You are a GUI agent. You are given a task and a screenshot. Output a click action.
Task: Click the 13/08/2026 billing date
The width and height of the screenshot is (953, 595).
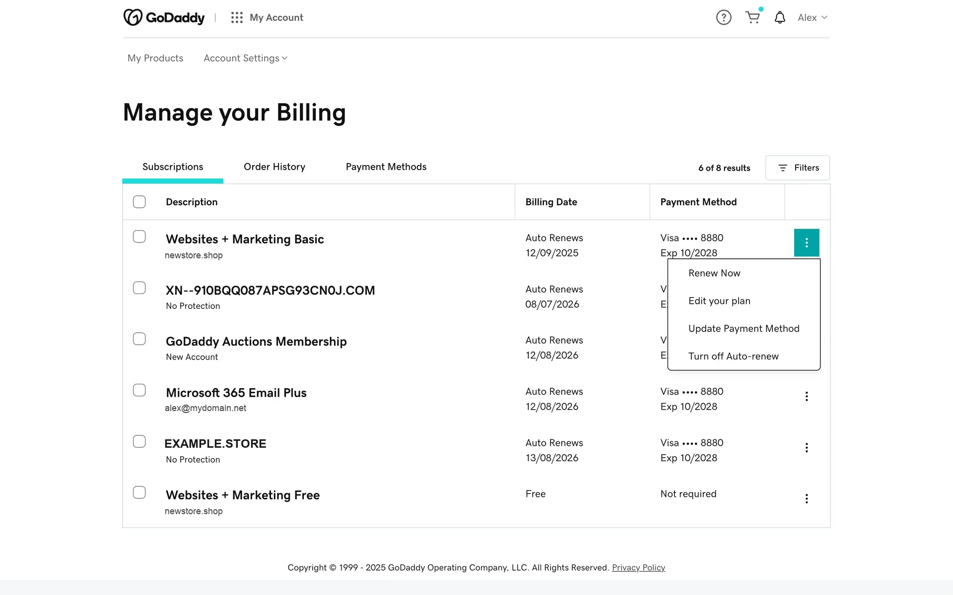[552, 458]
